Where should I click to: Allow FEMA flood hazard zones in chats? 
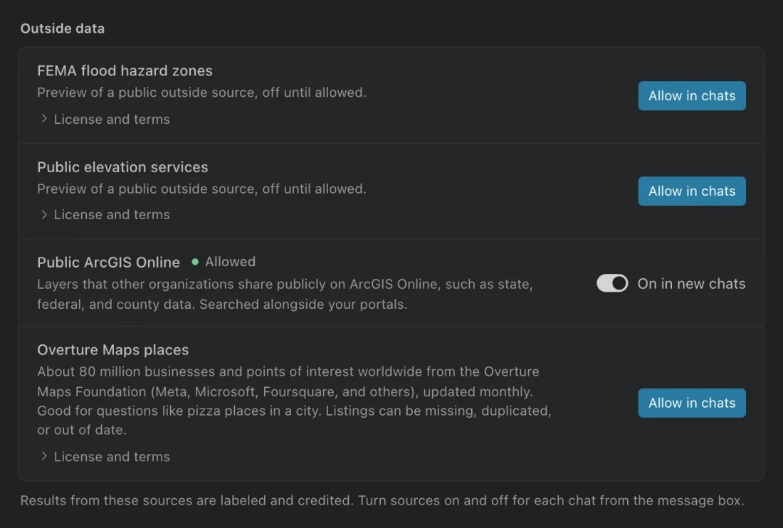tap(692, 96)
